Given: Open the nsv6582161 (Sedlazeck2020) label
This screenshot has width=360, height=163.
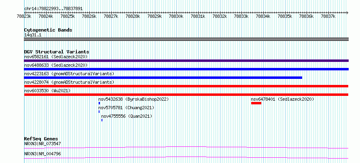Looking at the screenshot, I should pyautogui.click(x=56, y=57).
